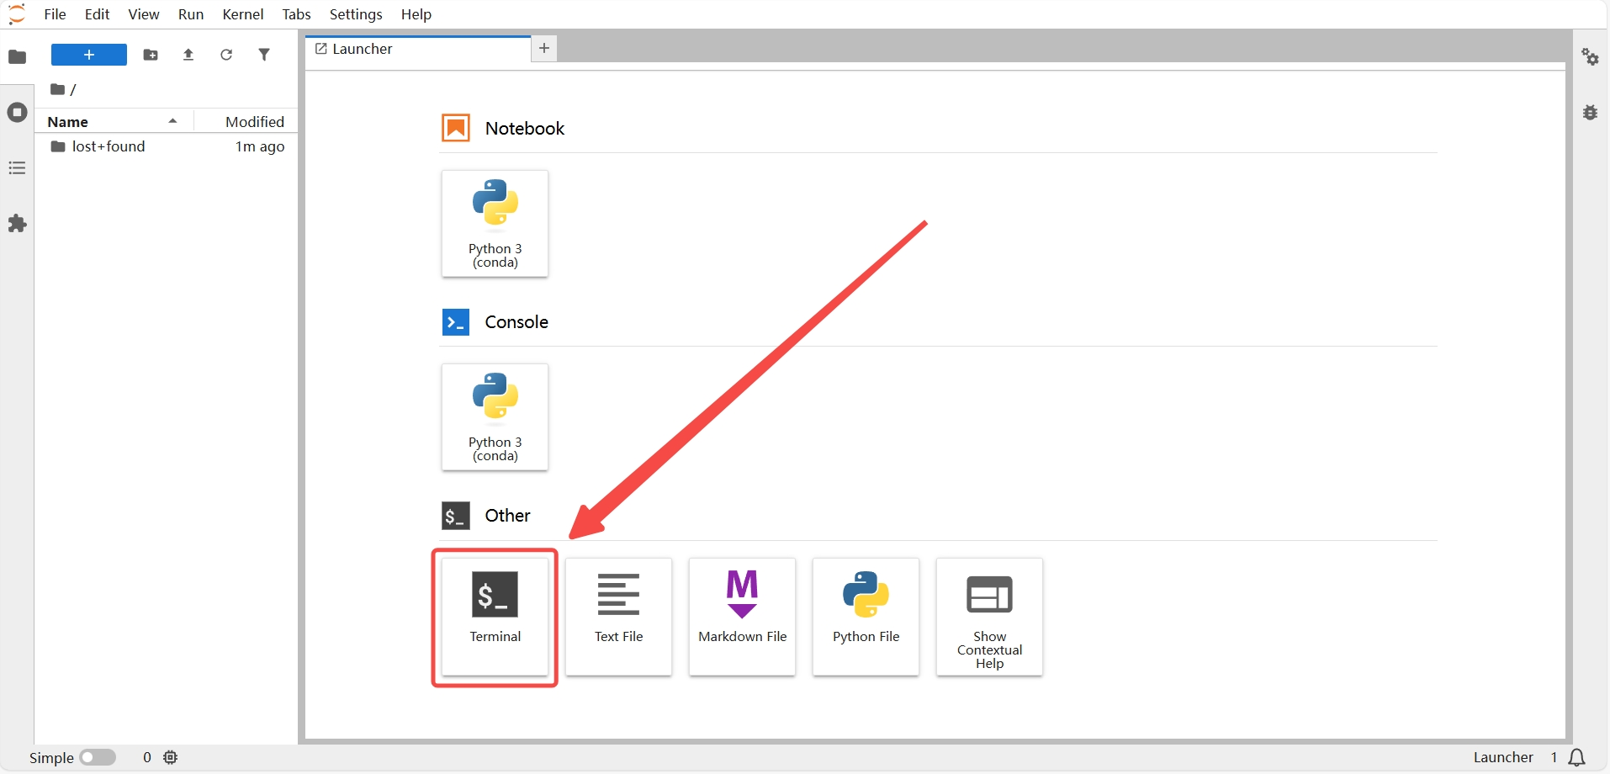Open the Kernel menu
Image resolution: width=1610 pixels, height=774 pixels.
(243, 14)
